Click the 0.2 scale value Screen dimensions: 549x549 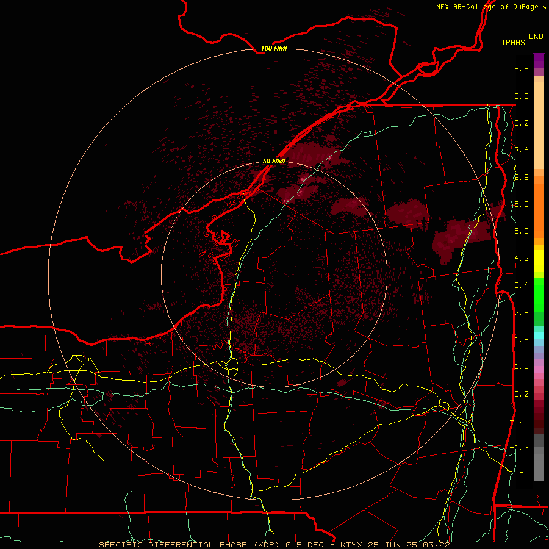click(522, 394)
